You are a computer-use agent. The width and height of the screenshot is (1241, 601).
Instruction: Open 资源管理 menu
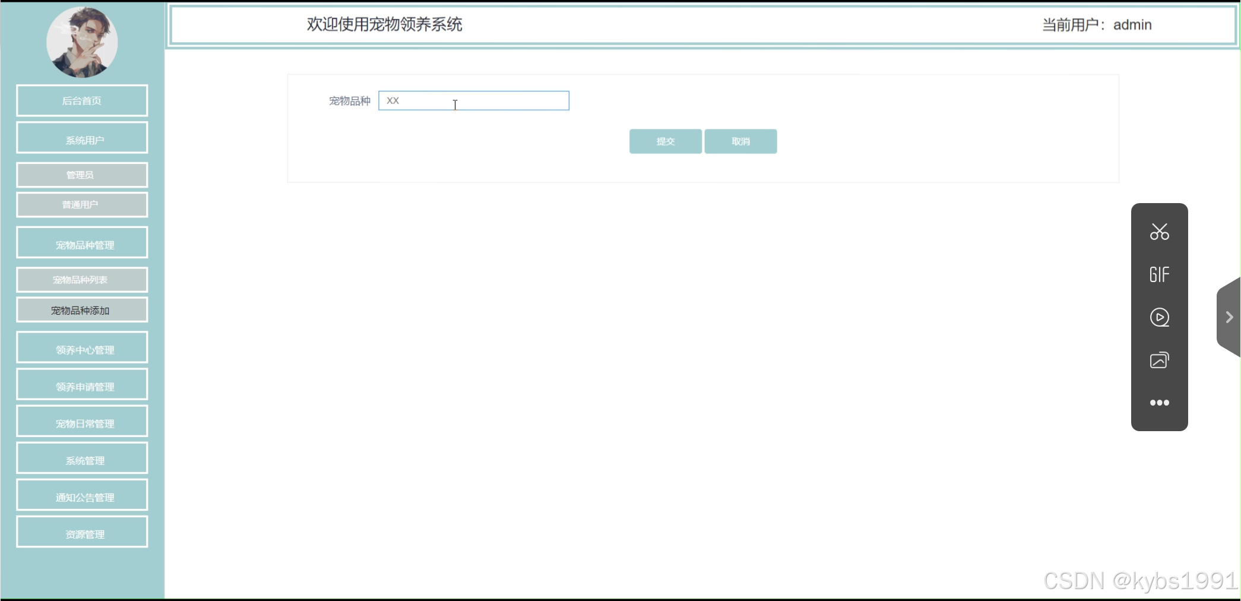click(x=82, y=532)
